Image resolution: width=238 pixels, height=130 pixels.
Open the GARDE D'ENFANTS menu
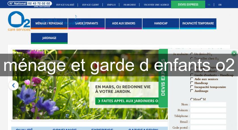pos(86,24)
